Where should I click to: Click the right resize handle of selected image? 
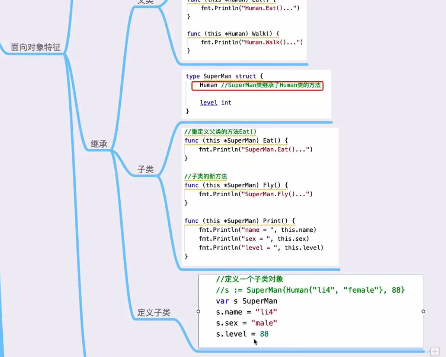pyautogui.click(x=423, y=311)
